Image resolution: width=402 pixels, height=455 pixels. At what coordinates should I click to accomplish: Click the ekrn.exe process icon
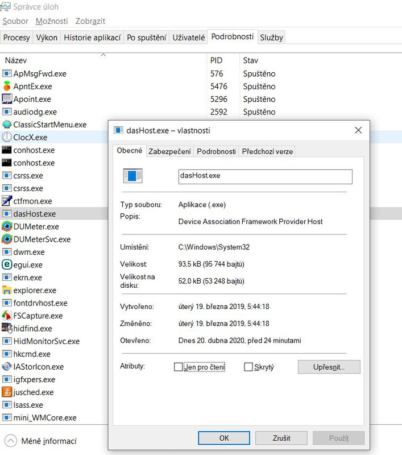[7, 278]
